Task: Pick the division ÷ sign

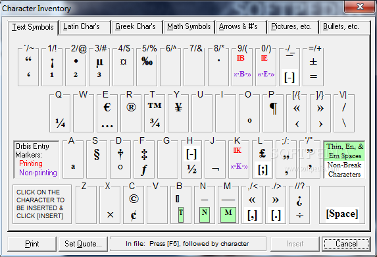Action: coord(299,215)
